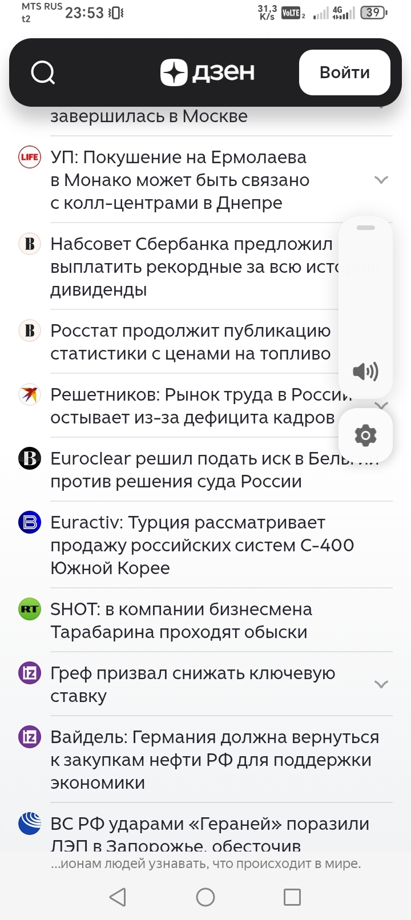This screenshot has height=920, width=411.
Task: Open Набсовет Сбербанка dividends headline
Action: (x=194, y=267)
